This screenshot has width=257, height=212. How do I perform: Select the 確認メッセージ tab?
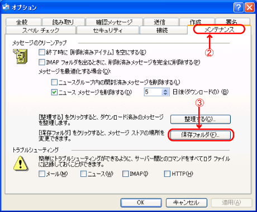pyautogui.click(x=114, y=22)
